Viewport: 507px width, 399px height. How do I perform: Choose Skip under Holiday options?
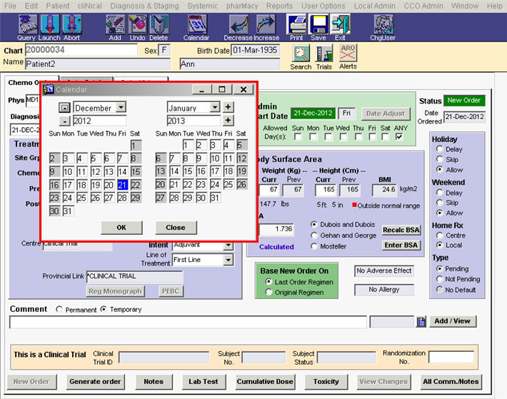pyautogui.click(x=438, y=160)
